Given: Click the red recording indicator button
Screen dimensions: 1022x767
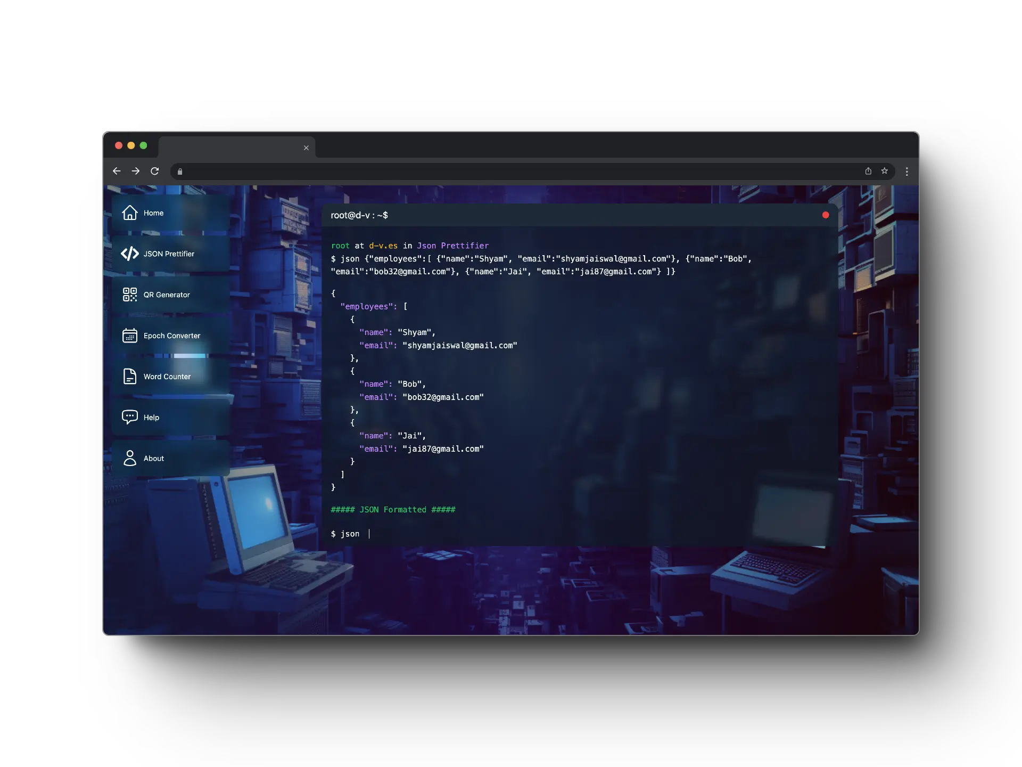Looking at the screenshot, I should click(x=826, y=214).
